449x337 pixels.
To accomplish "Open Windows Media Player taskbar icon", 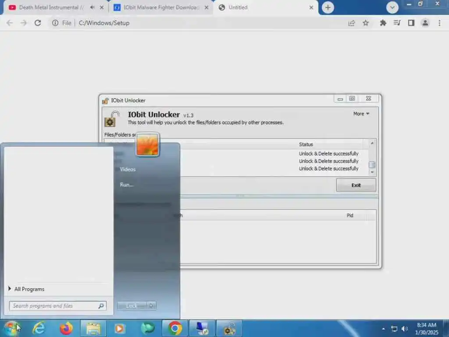I will 120,328.
